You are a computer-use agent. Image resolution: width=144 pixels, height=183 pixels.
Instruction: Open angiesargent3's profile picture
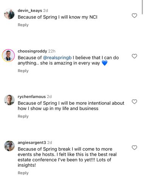pyautogui.click(x=9, y=146)
